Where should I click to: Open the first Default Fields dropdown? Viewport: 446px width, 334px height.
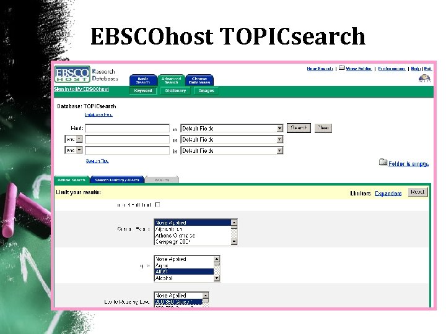(232, 129)
